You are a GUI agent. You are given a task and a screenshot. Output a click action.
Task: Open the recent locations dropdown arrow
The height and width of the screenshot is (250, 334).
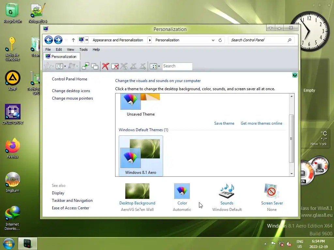[x=66, y=40]
